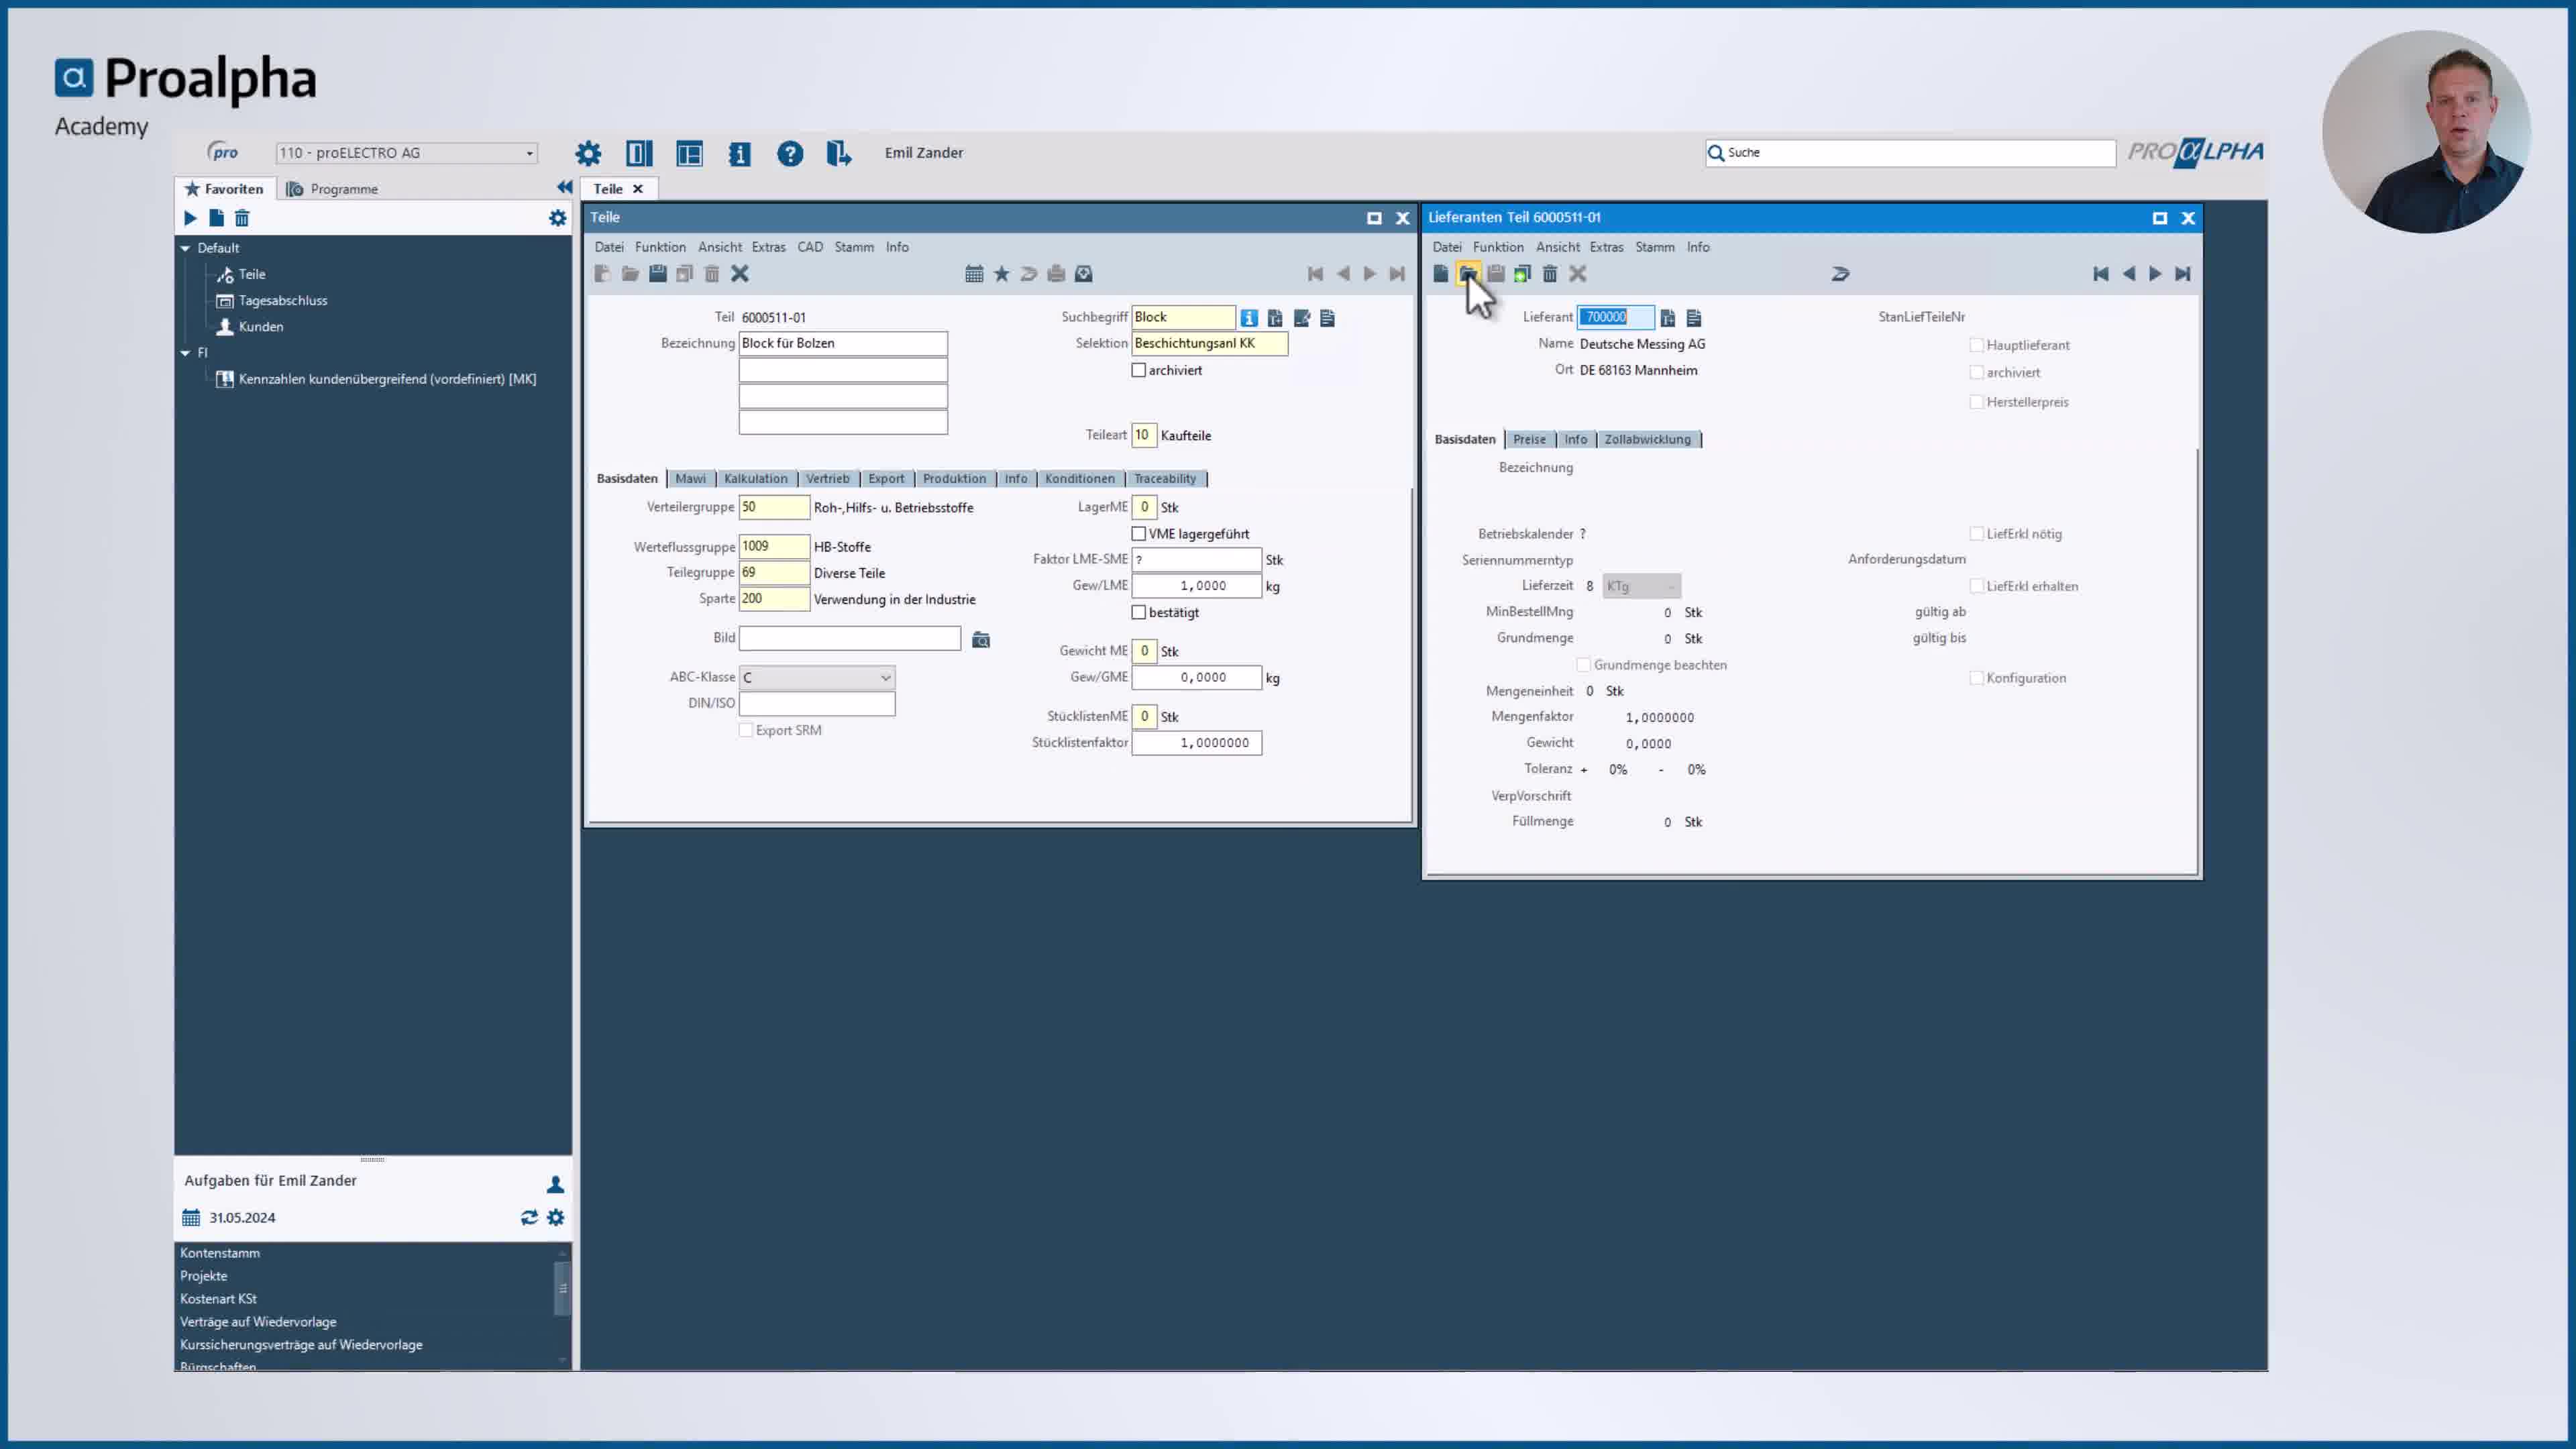Open favorites panel settings gear
The image size is (2576, 1449).
click(557, 218)
